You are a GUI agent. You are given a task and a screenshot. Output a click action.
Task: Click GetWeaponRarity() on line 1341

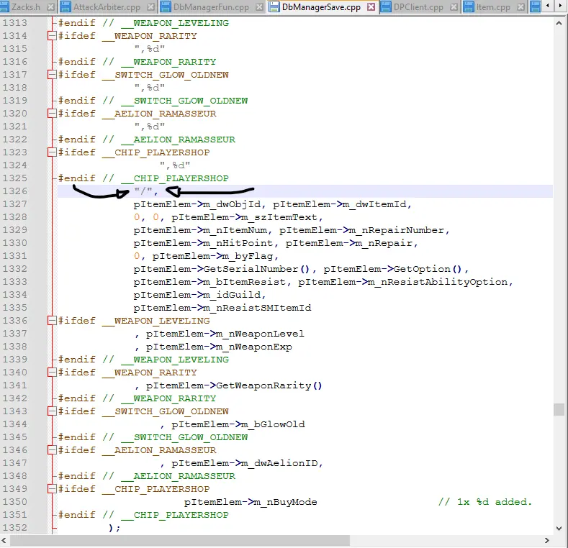point(269,385)
